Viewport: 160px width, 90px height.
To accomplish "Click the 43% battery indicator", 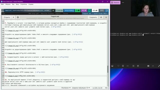I will click(95, 10).
